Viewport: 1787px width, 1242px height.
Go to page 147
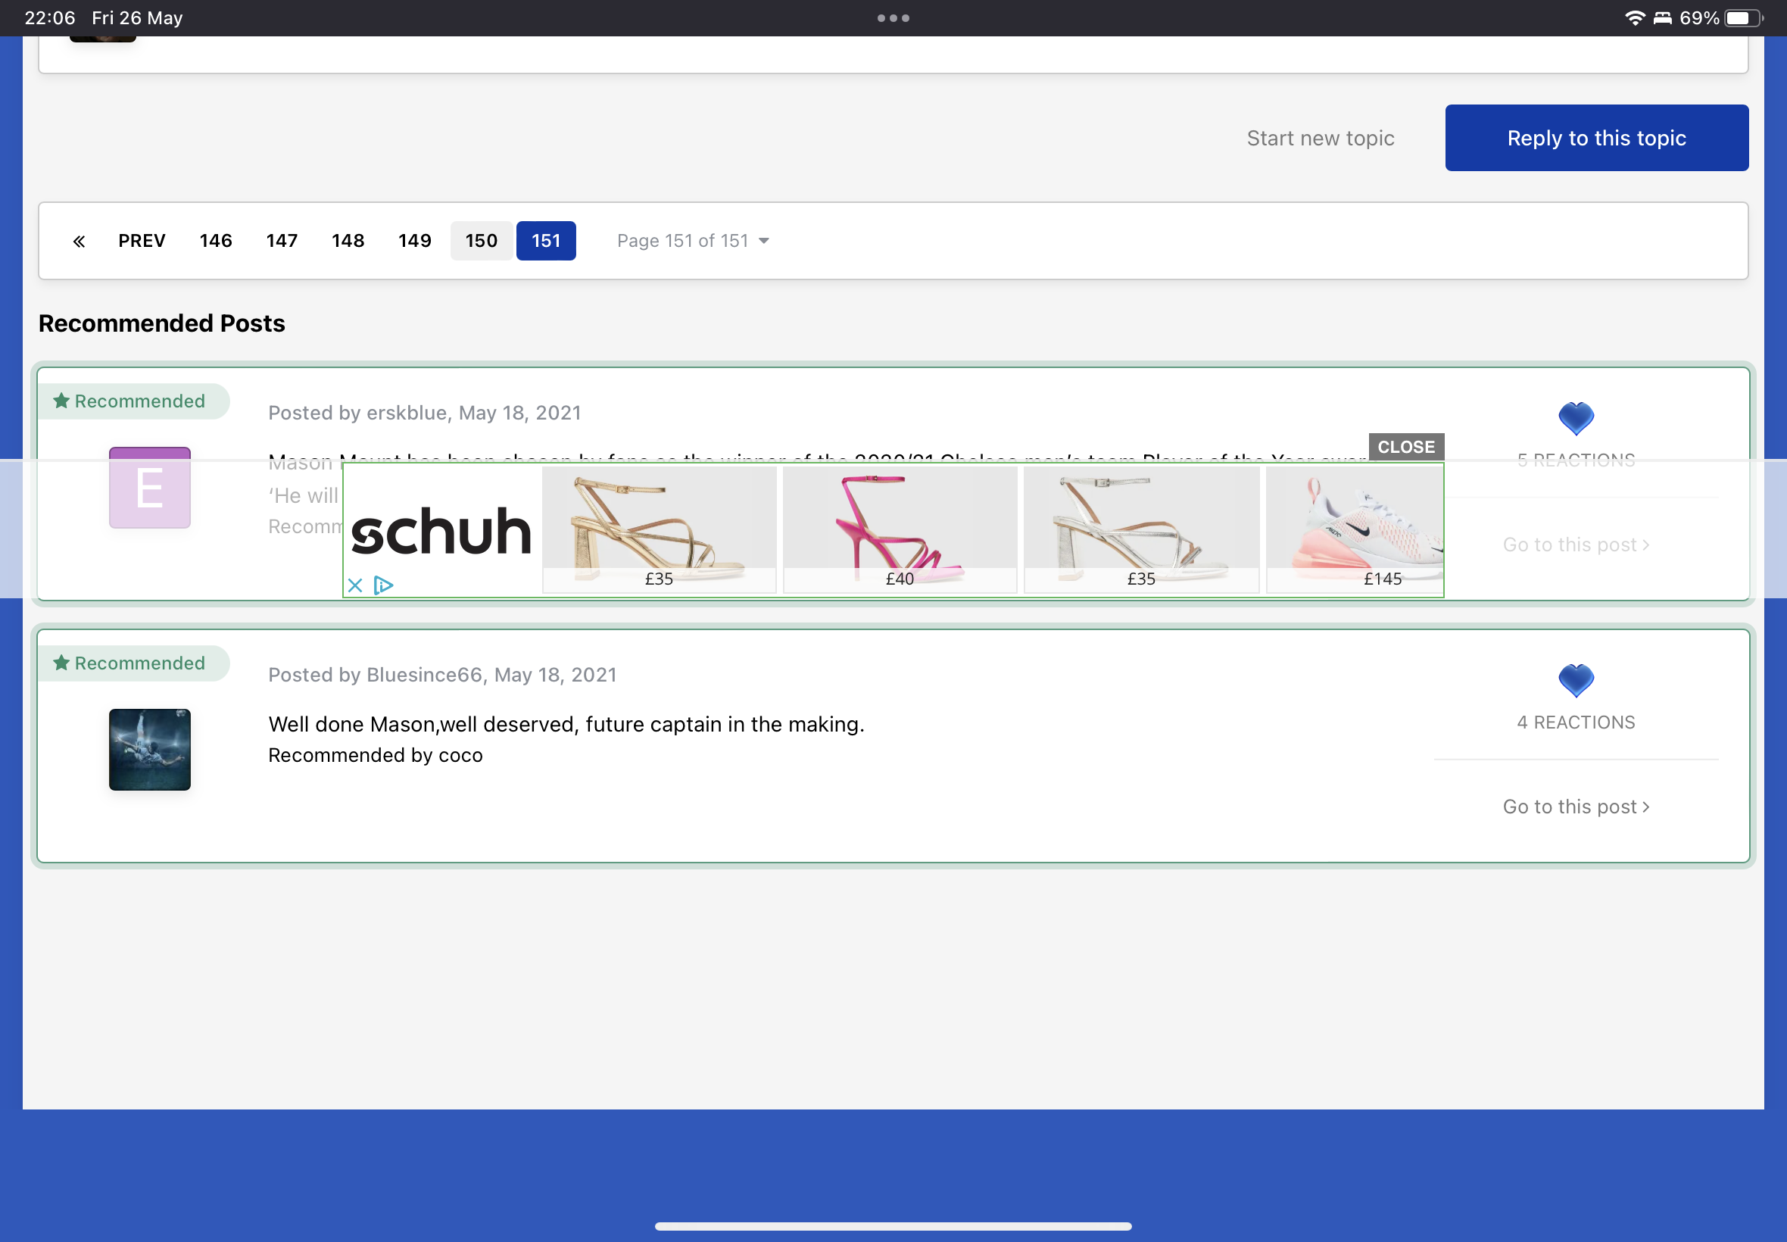point(282,242)
